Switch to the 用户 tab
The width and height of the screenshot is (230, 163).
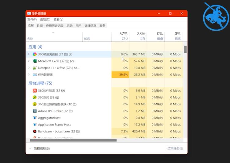(x=79, y=26)
